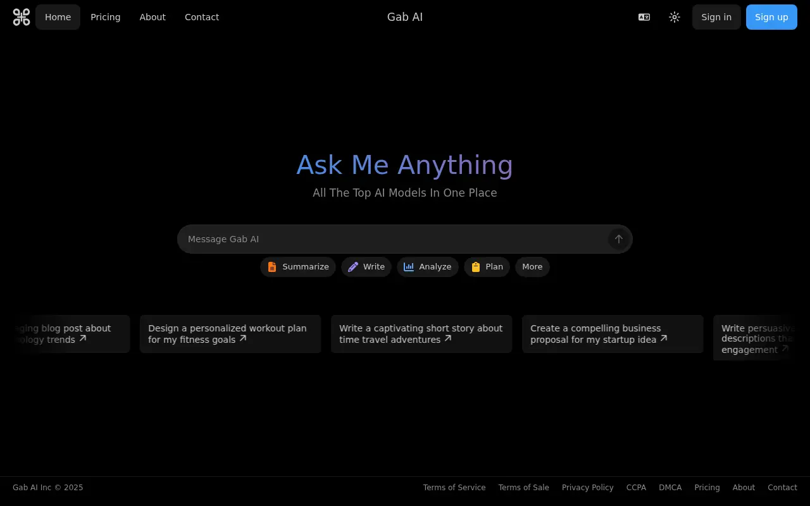Click the Gab AI clover logo icon
The height and width of the screenshot is (506, 810).
(x=21, y=17)
